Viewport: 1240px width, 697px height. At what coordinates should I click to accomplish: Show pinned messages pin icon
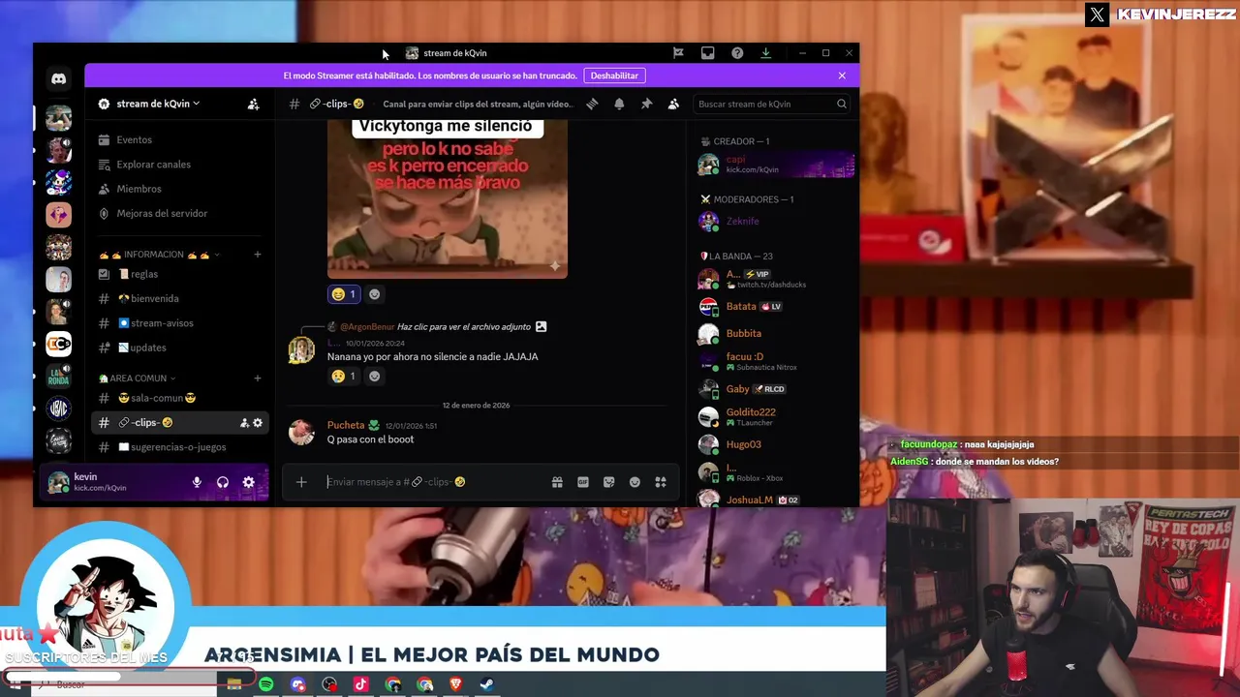[x=646, y=104]
